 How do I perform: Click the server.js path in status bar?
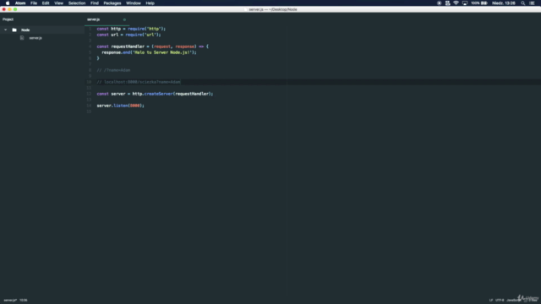point(10,301)
